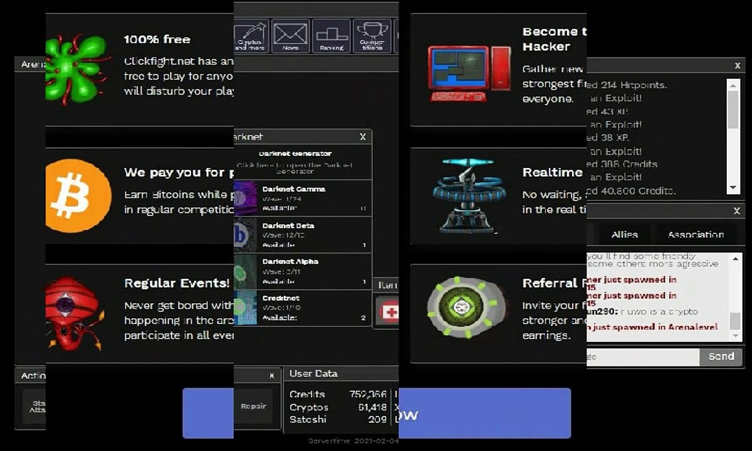Use the red medkit item icon
The image size is (752, 451).
point(387,311)
